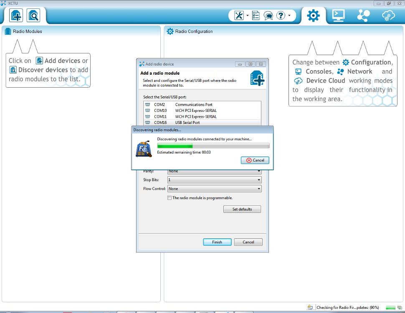This screenshot has height=313, width=405.
Task: Click Configuration gear icon in hint bubble
Action: [346, 62]
